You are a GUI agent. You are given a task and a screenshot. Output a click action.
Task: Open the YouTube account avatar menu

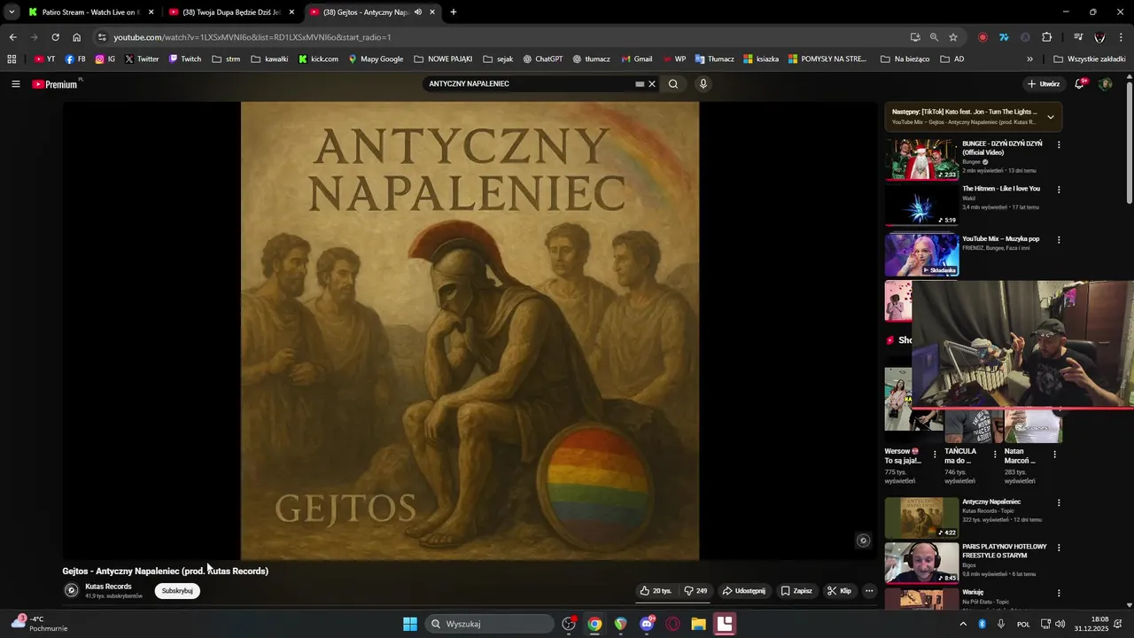[1106, 84]
